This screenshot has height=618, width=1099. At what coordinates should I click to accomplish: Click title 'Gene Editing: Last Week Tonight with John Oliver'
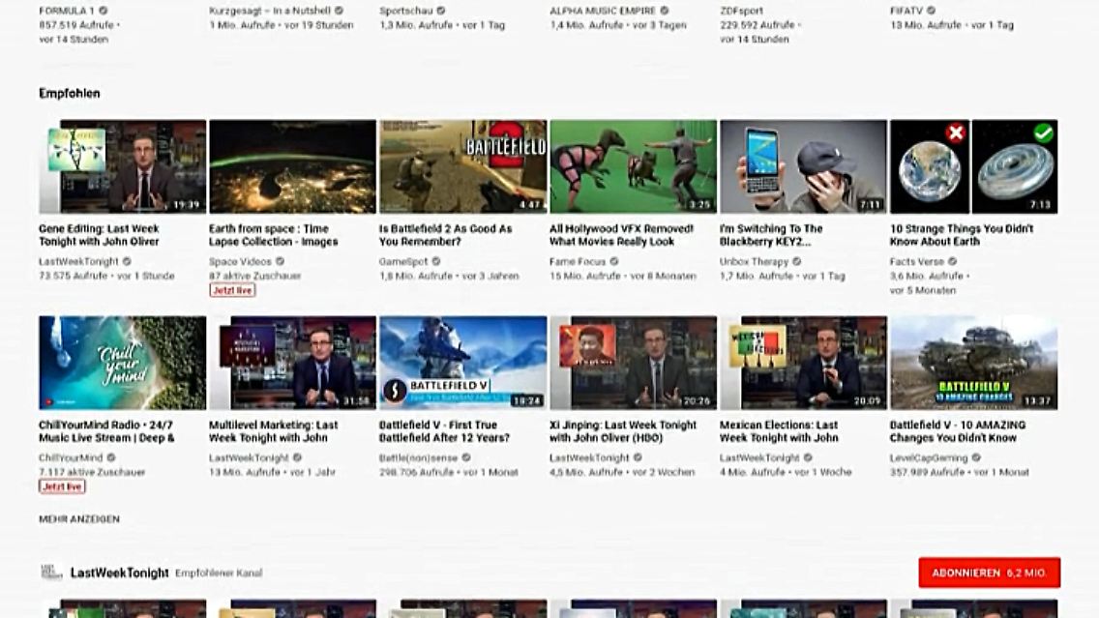99,235
